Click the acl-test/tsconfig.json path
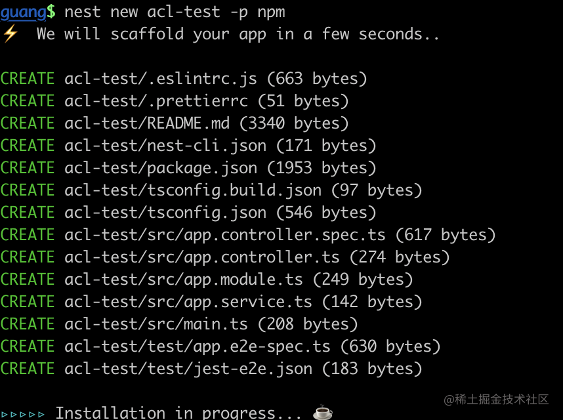 click(165, 213)
